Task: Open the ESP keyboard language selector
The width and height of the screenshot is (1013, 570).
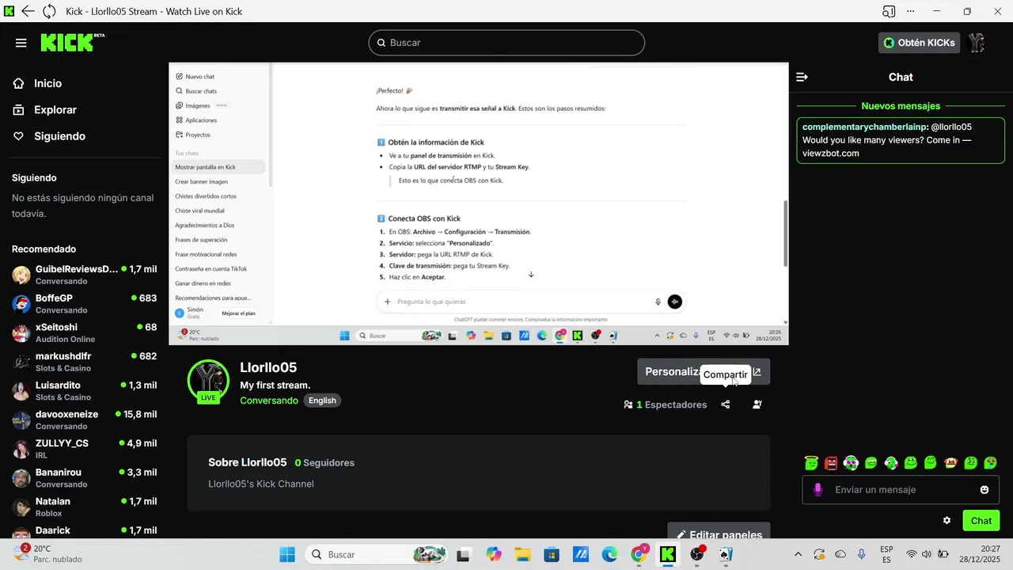Action: pyautogui.click(x=887, y=554)
